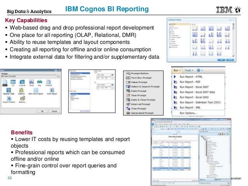The width and height of the screenshot is (248, 186).
Task: Click Cancel in the New dialog
Action: tap(54, 111)
